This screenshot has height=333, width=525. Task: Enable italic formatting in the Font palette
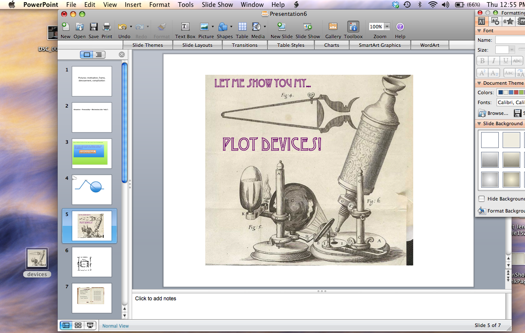point(494,61)
